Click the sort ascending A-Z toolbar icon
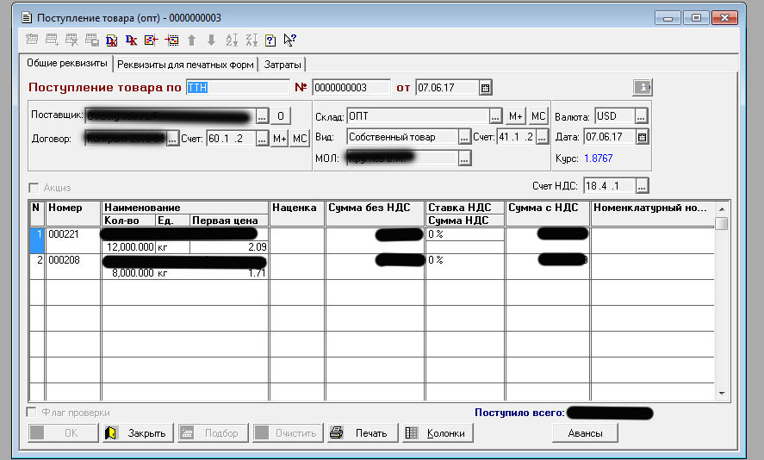Screen dimensions: 764x460 [231, 40]
